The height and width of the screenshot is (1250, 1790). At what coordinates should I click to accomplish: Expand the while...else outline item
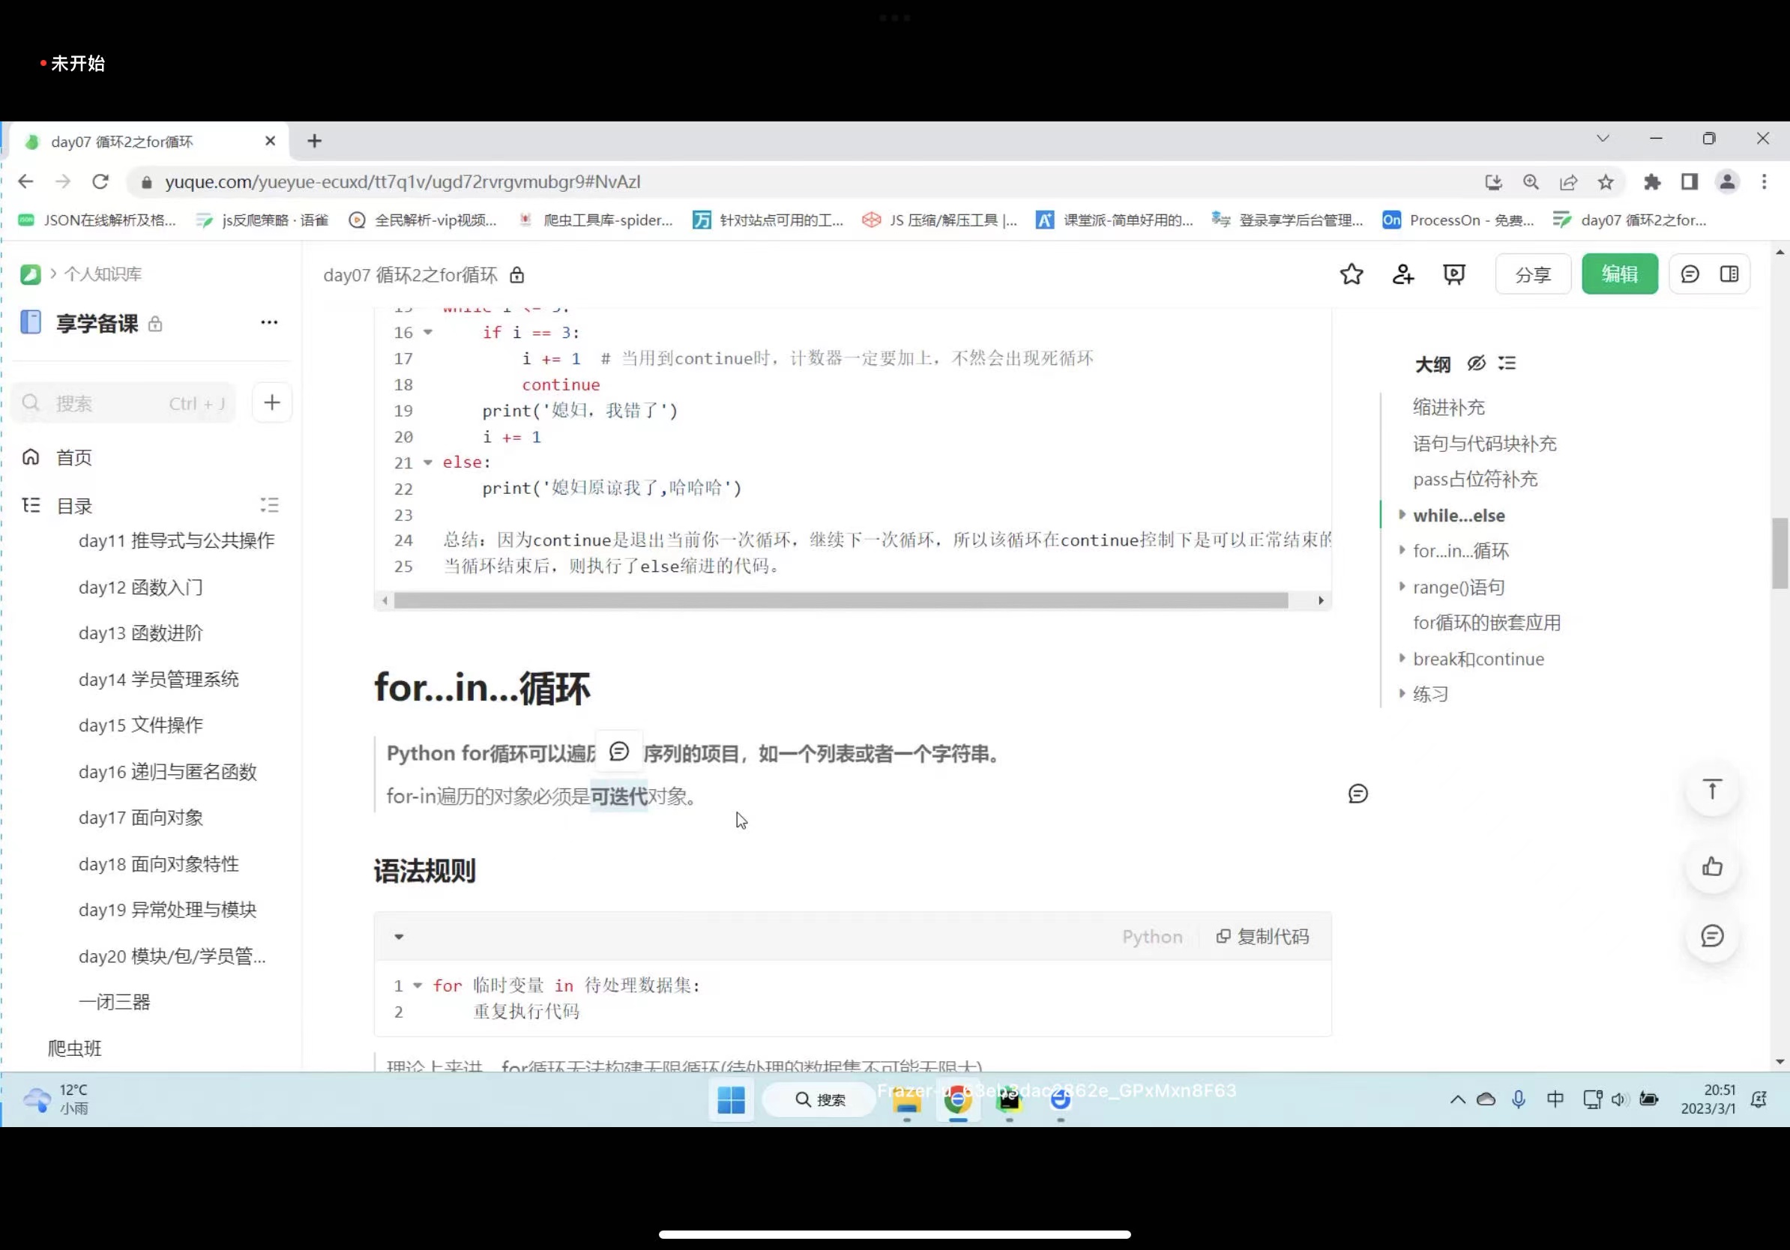1402,514
